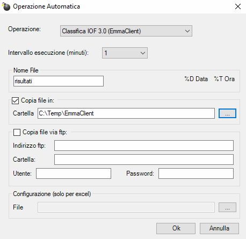Uncheck the Copia file in checkbox
This screenshot has height=239, width=246.
click(15, 100)
